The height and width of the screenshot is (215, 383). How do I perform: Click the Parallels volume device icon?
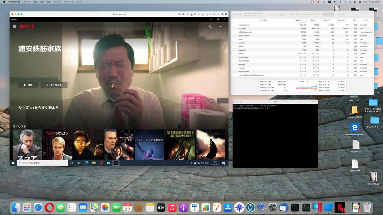coord(199,14)
